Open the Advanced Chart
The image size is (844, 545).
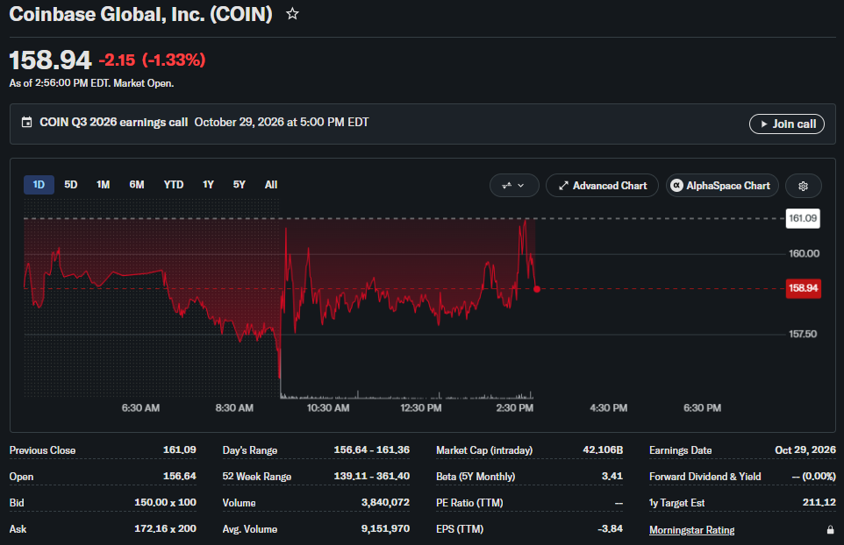tap(602, 186)
